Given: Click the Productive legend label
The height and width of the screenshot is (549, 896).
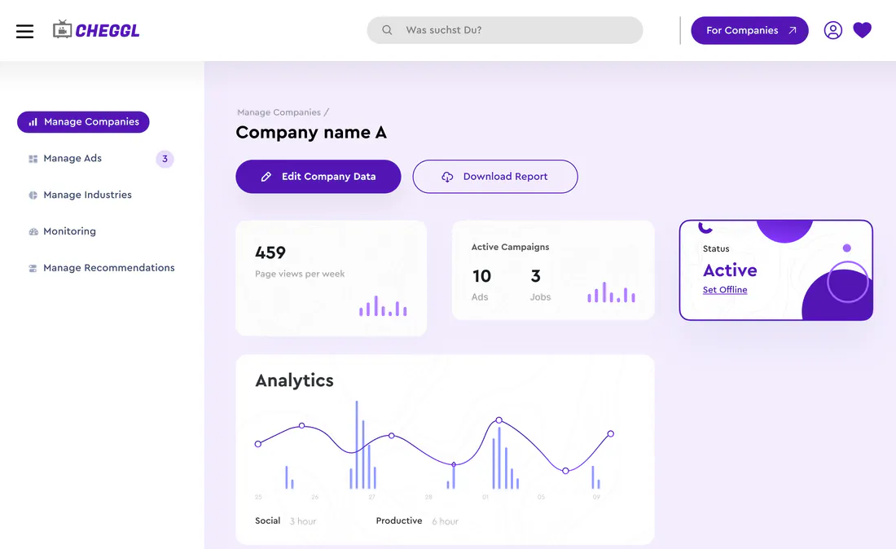Looking at the screenshot, I should pos(399,520).
